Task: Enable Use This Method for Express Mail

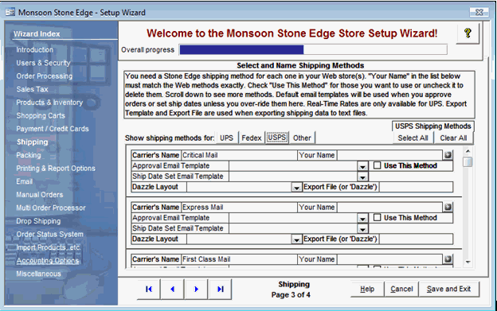Action: pos(377,217)
